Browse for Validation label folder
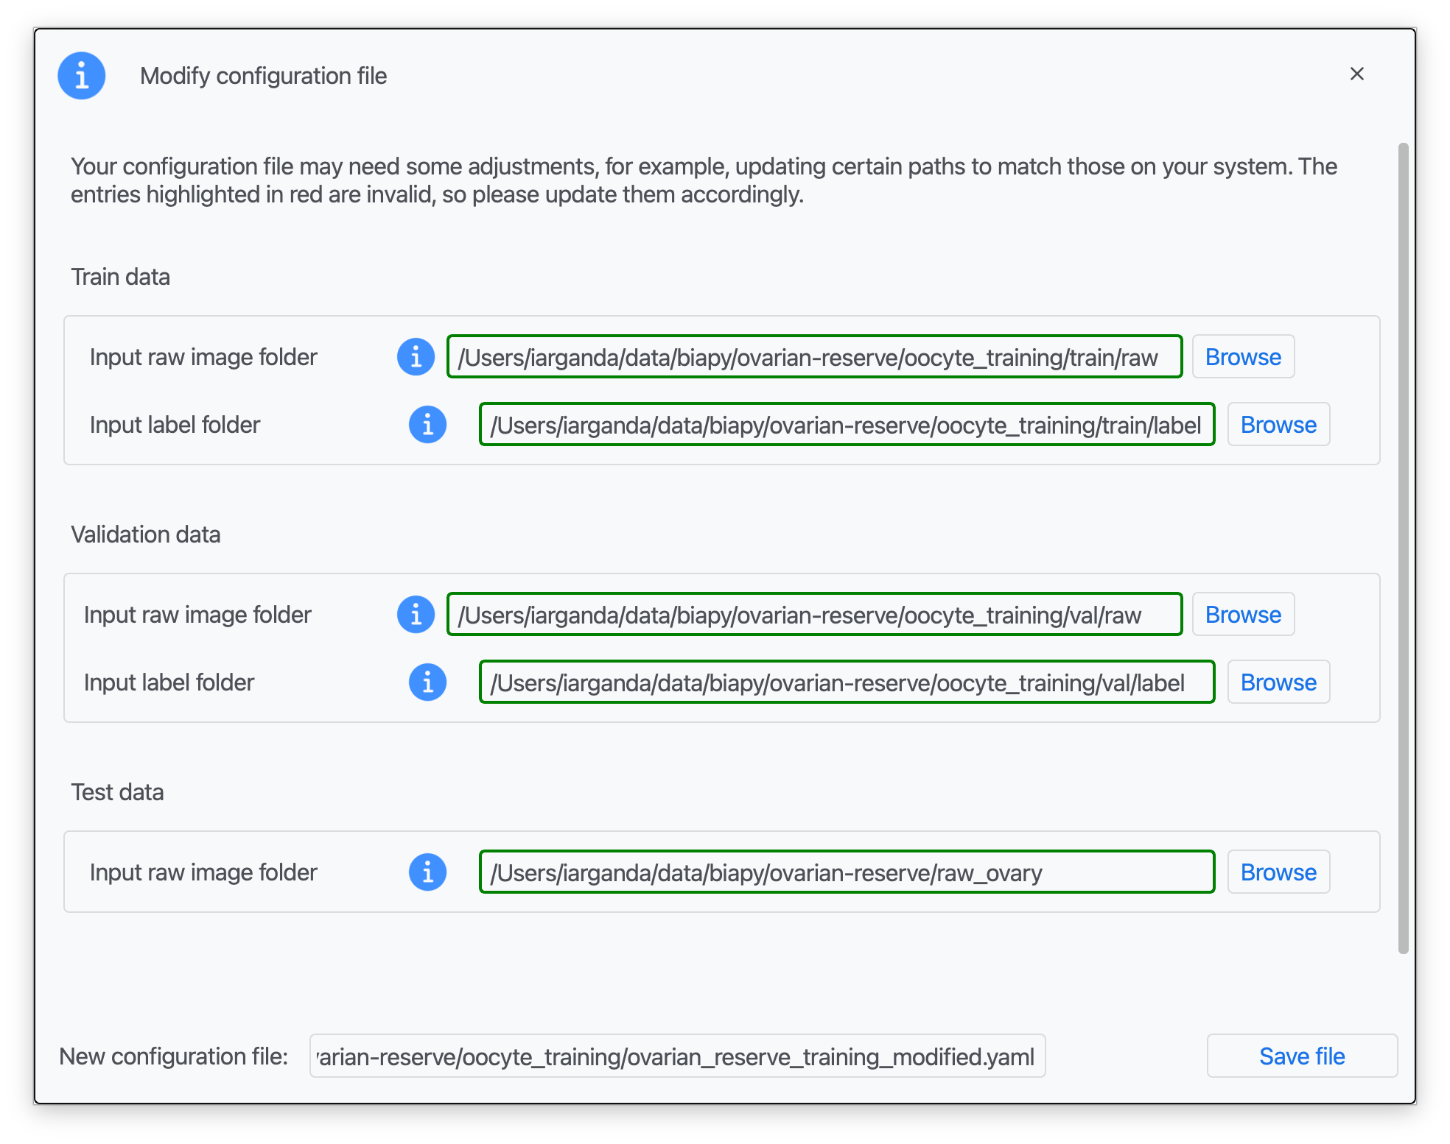 pos(1278,682)
